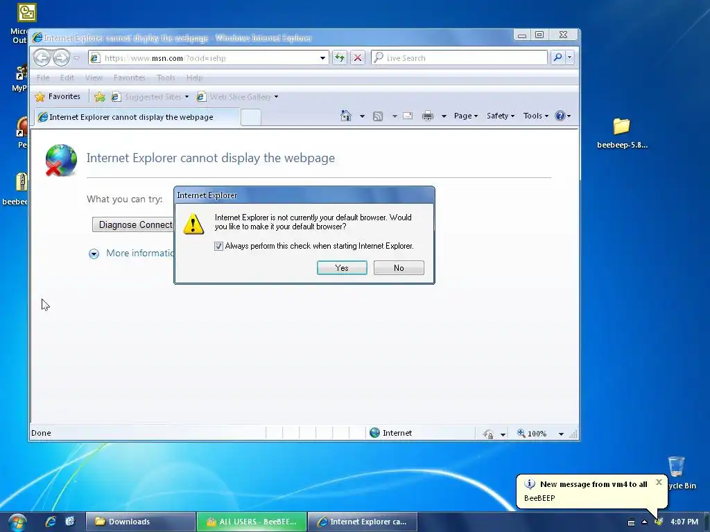Click the Forward navigation arrow

(61, 58)
